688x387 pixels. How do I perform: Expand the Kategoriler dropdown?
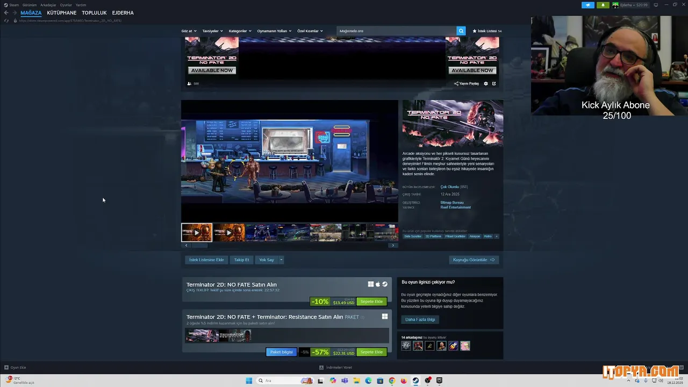click(240, 31)
